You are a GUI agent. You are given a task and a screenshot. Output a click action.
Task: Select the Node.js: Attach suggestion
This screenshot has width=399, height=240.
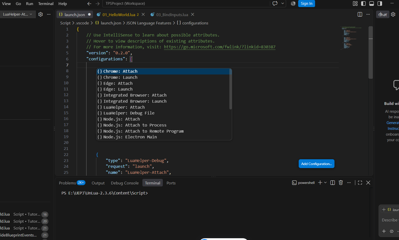tap(163, 119)
